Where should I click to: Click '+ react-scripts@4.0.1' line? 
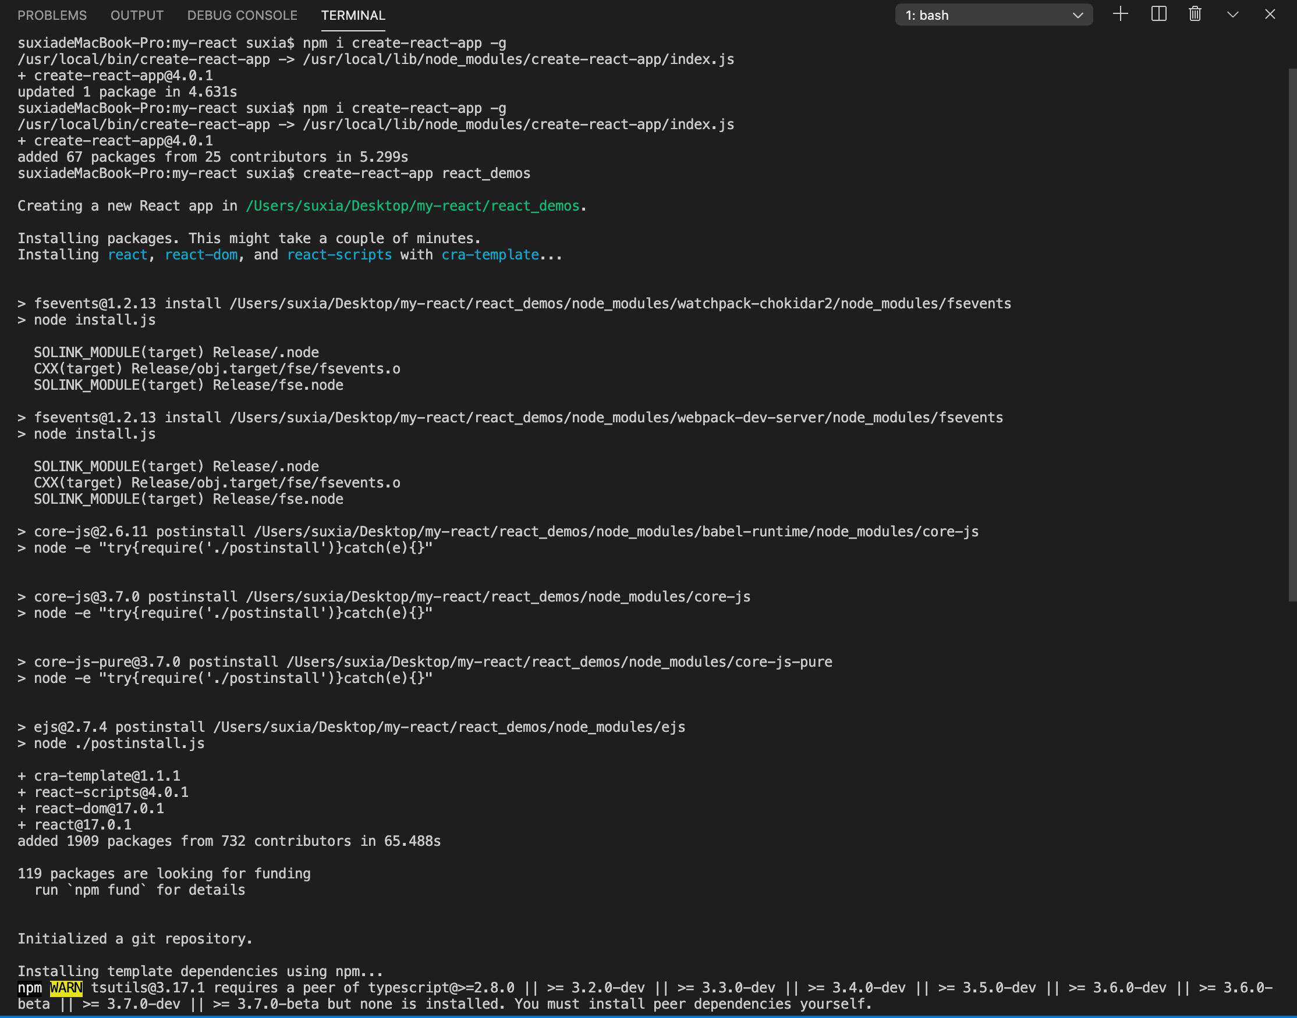point(103,792)
